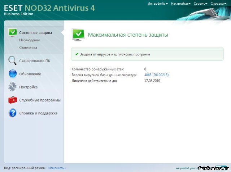The width and height of the screenshot is (231, 172).
Task: Open the Сервис dropdown menu
Action: (x=200, y=4)
